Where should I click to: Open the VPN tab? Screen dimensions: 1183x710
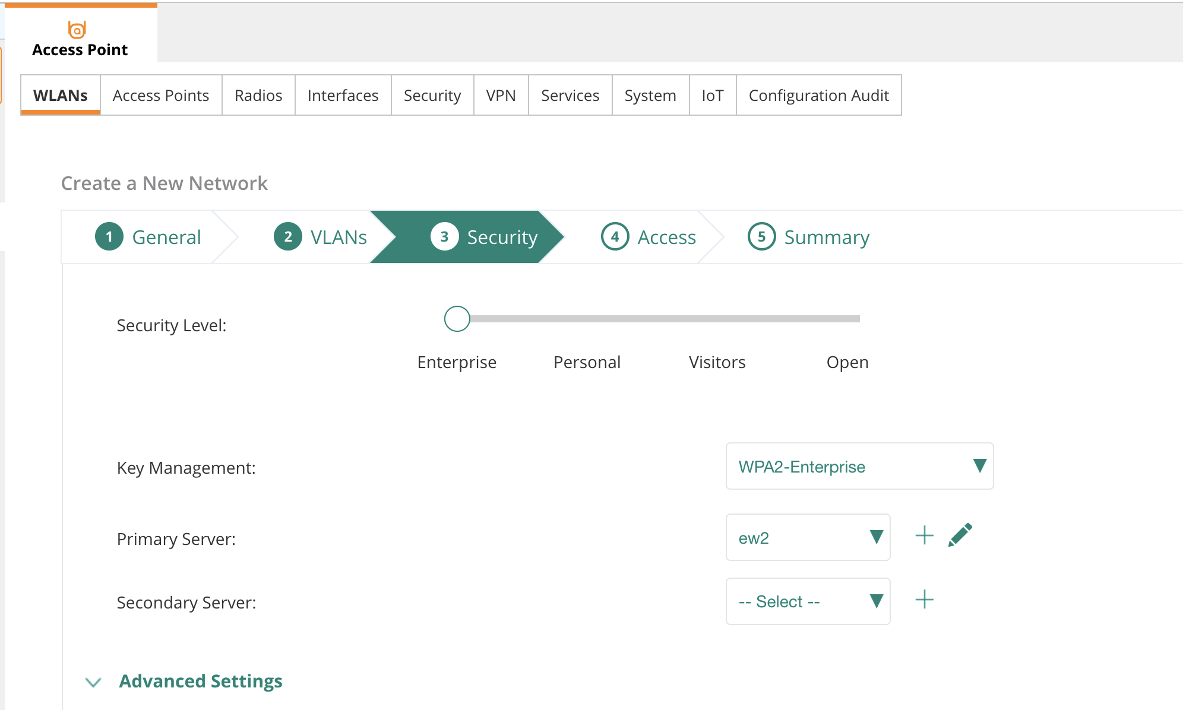tap(501, 95)
